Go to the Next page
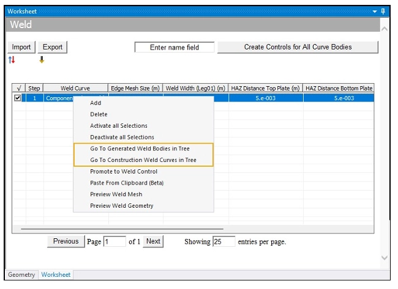Screen dimensions: 398x289 [x=153, y=241]
